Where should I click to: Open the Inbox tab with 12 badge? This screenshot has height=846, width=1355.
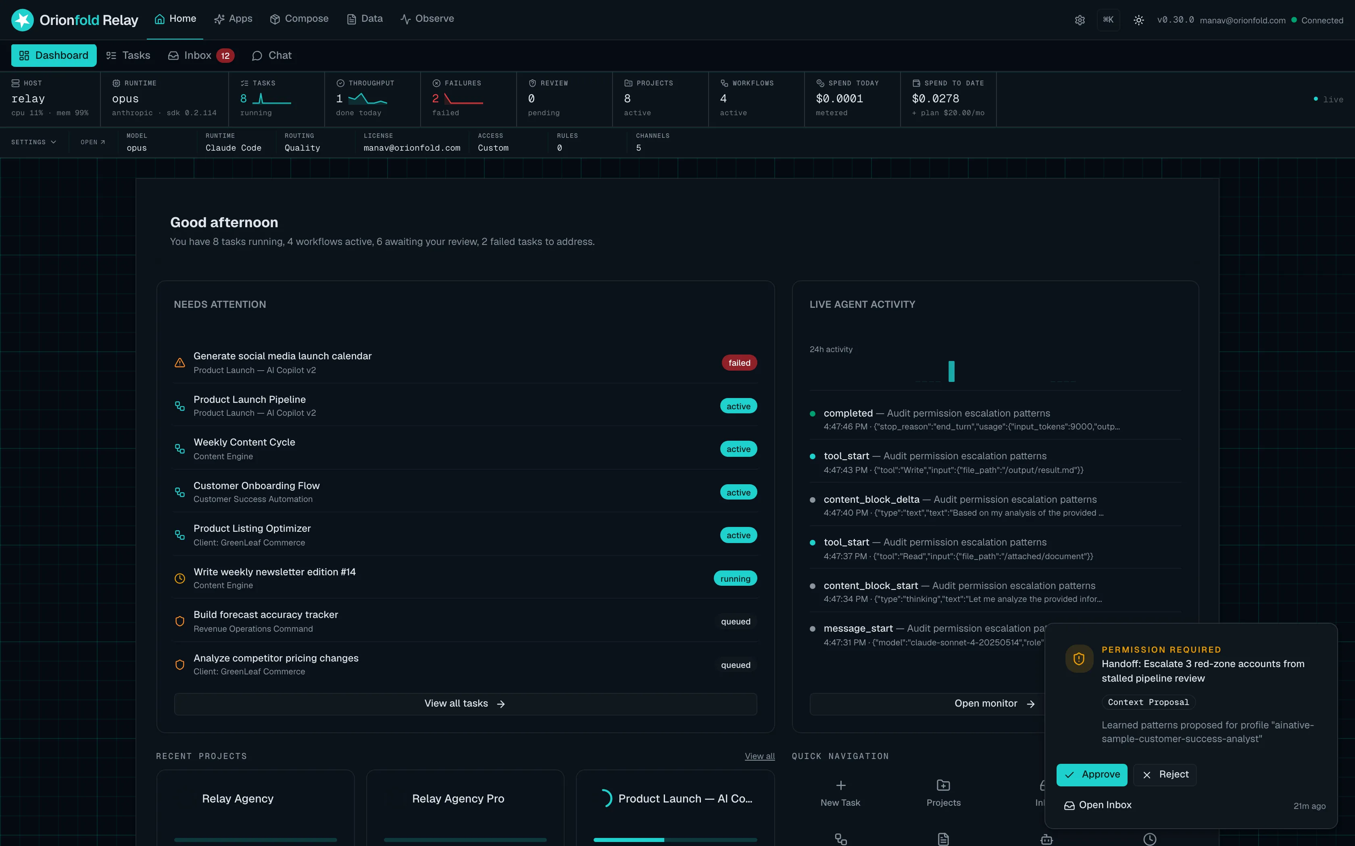coord(201,56)
